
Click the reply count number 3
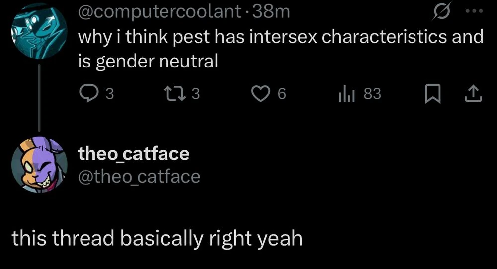point(110,94)
